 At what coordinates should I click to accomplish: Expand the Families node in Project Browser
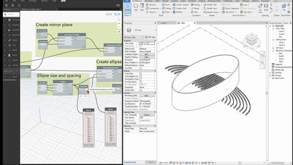click(x=271, y=72)
